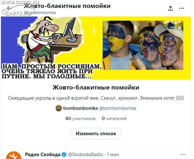194x159 pixels.
Task: Click the Радио Свобода account name
Action: click(43, 155)
